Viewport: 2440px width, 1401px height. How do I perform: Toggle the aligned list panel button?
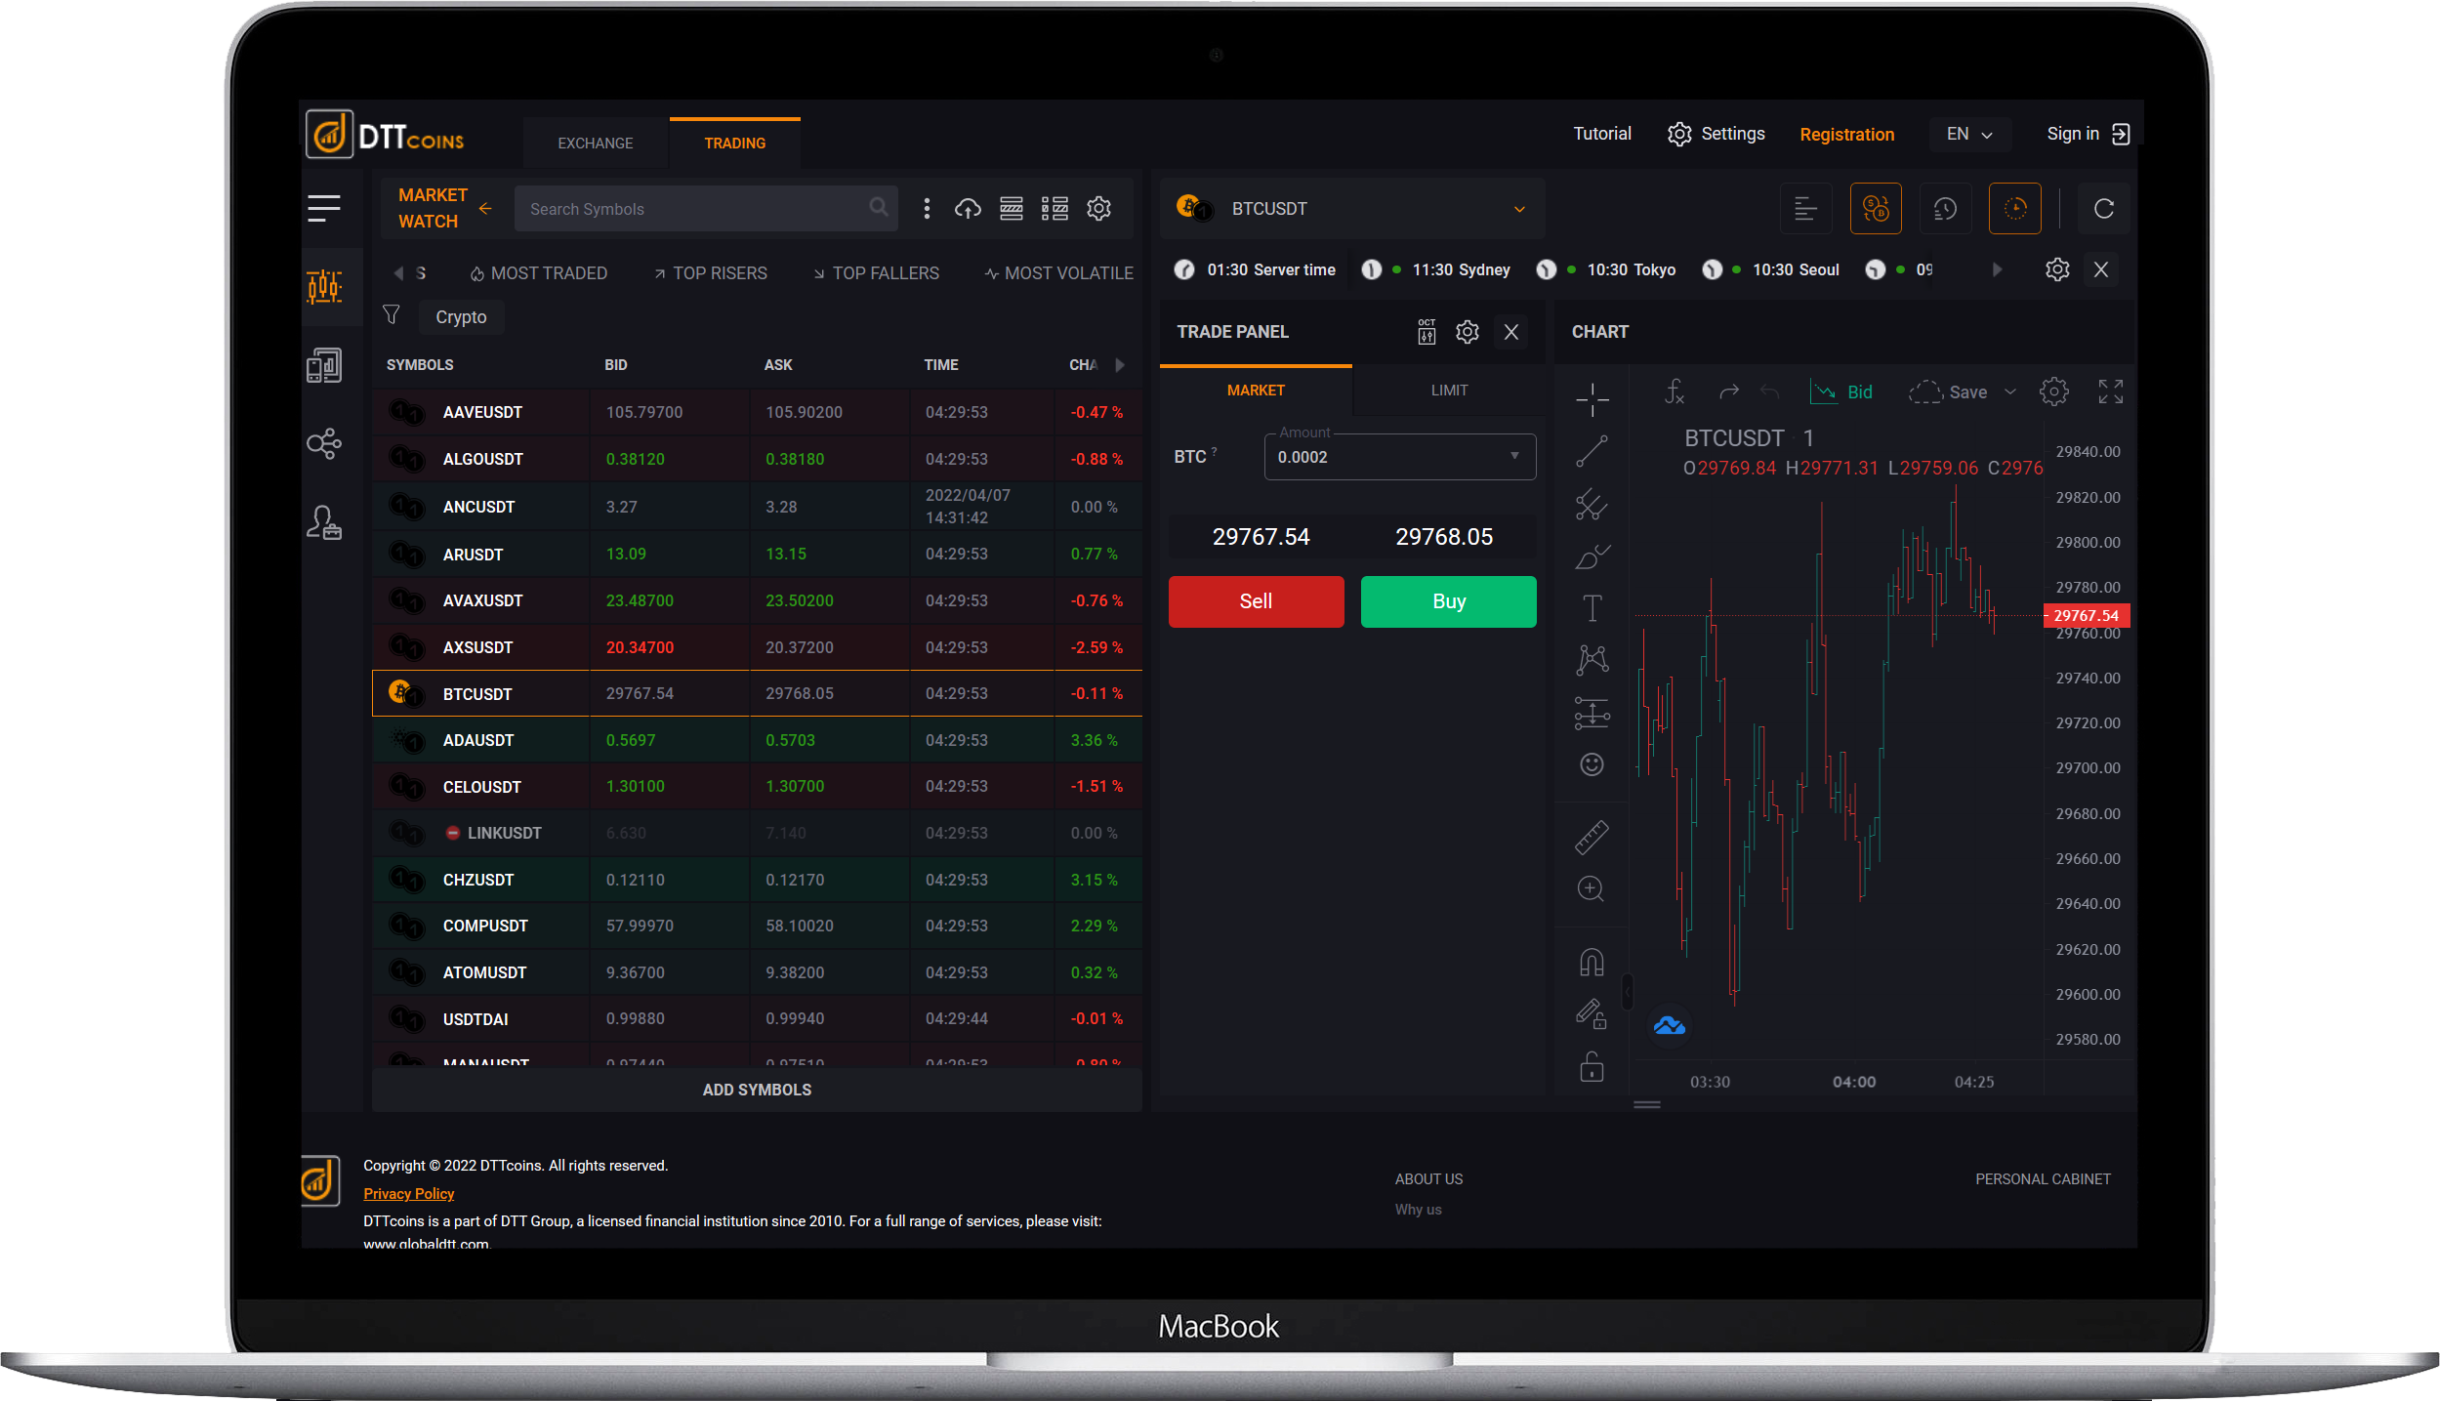[1805, 208]
